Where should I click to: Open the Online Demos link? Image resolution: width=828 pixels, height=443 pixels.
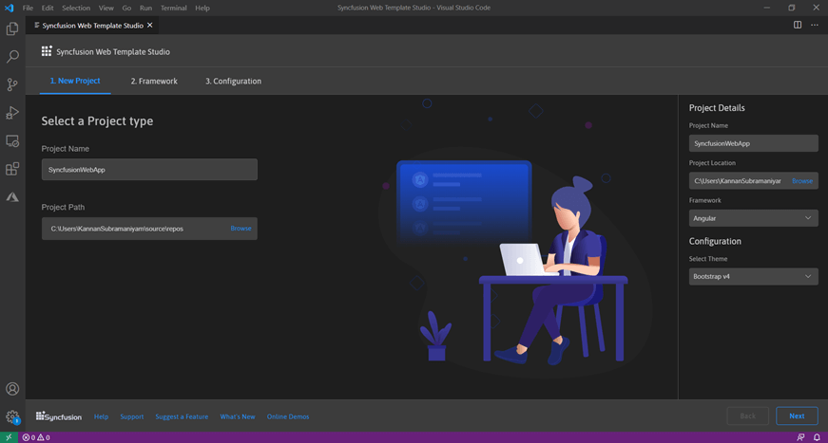[288, 416]
